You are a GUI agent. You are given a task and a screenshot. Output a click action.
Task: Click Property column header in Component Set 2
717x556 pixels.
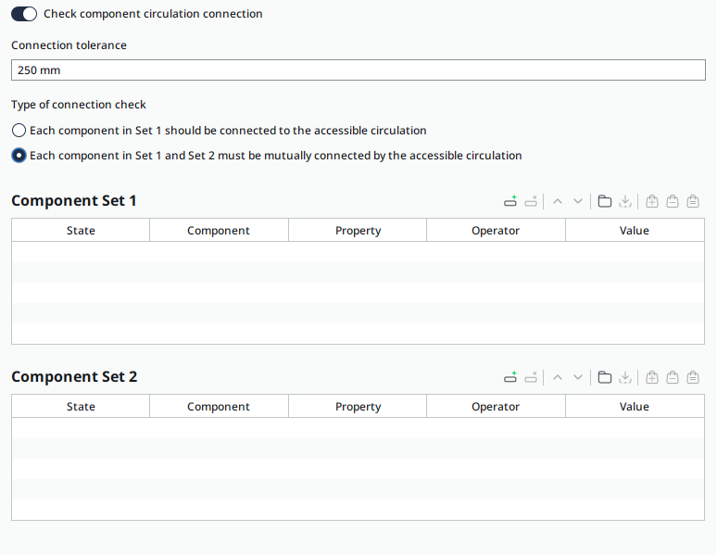(x=358, y=407)
